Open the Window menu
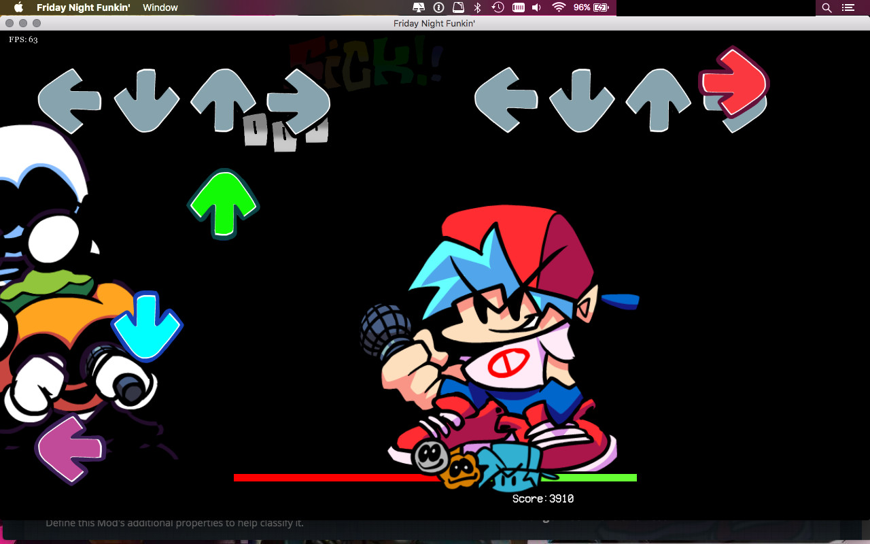Viewport: 870px width, 544px height. pyautogui.click(x=160, y=7)
